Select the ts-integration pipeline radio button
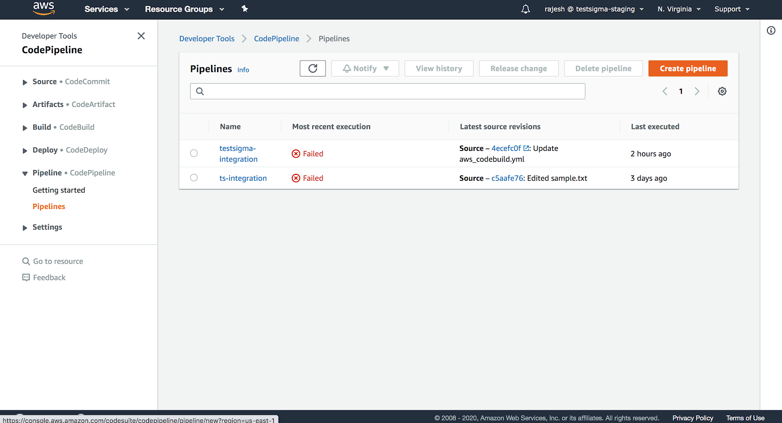 click(194, 178)
